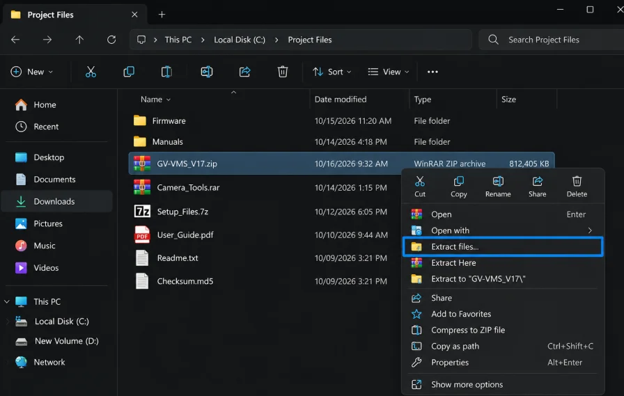Select Copy in the context menu
Viewport: 624px width, 396px height.
click(458, 187)
